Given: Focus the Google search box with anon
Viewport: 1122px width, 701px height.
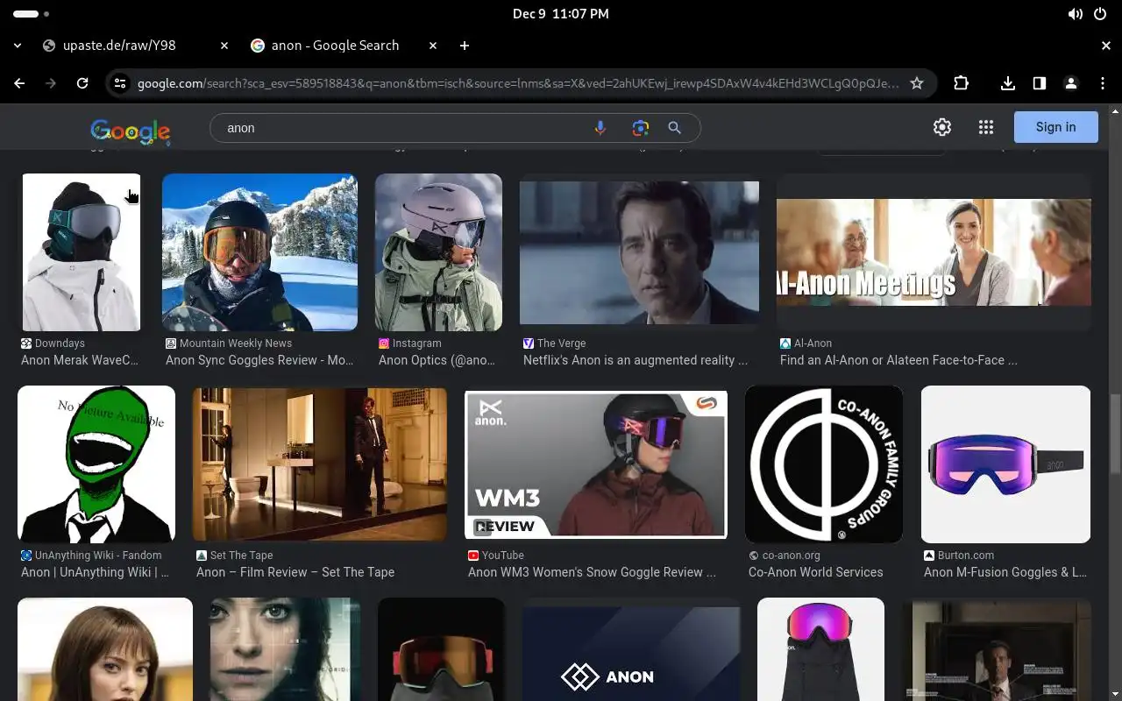Looking at the screenshot, I should tap(403, 128).
